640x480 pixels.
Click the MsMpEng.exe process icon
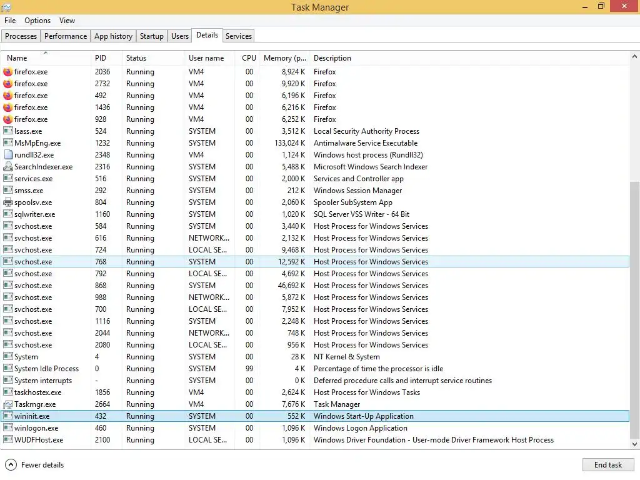click(7, 143)
